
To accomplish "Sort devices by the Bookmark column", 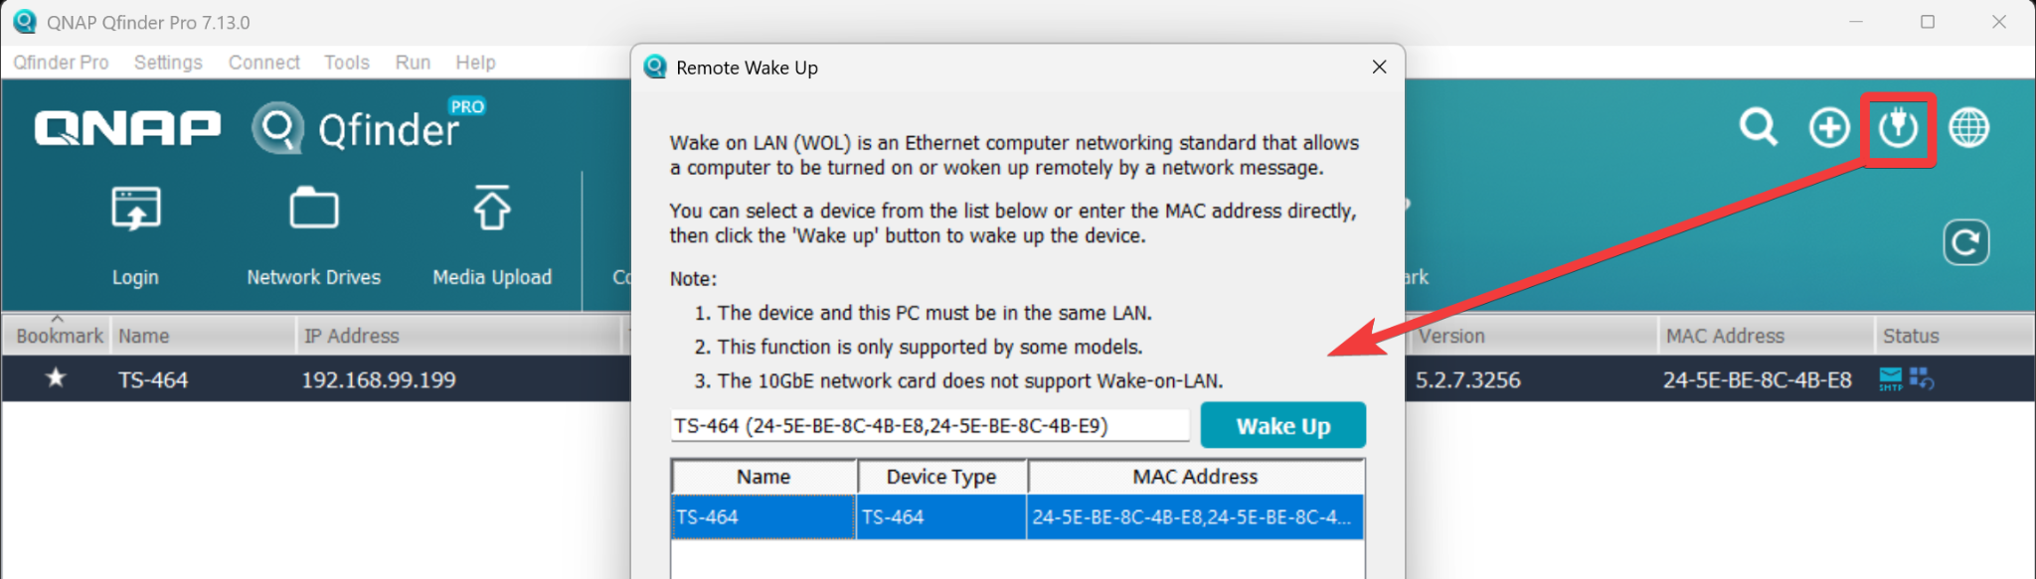I will tap(59, 336).
